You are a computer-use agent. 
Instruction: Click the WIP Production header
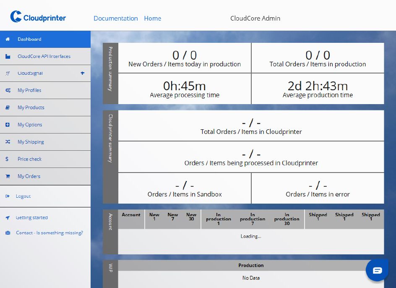(x=251, y=265)
